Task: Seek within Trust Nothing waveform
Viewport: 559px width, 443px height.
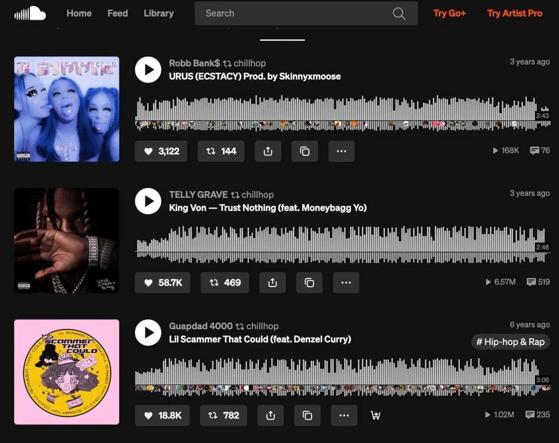Action: point(342,245)
